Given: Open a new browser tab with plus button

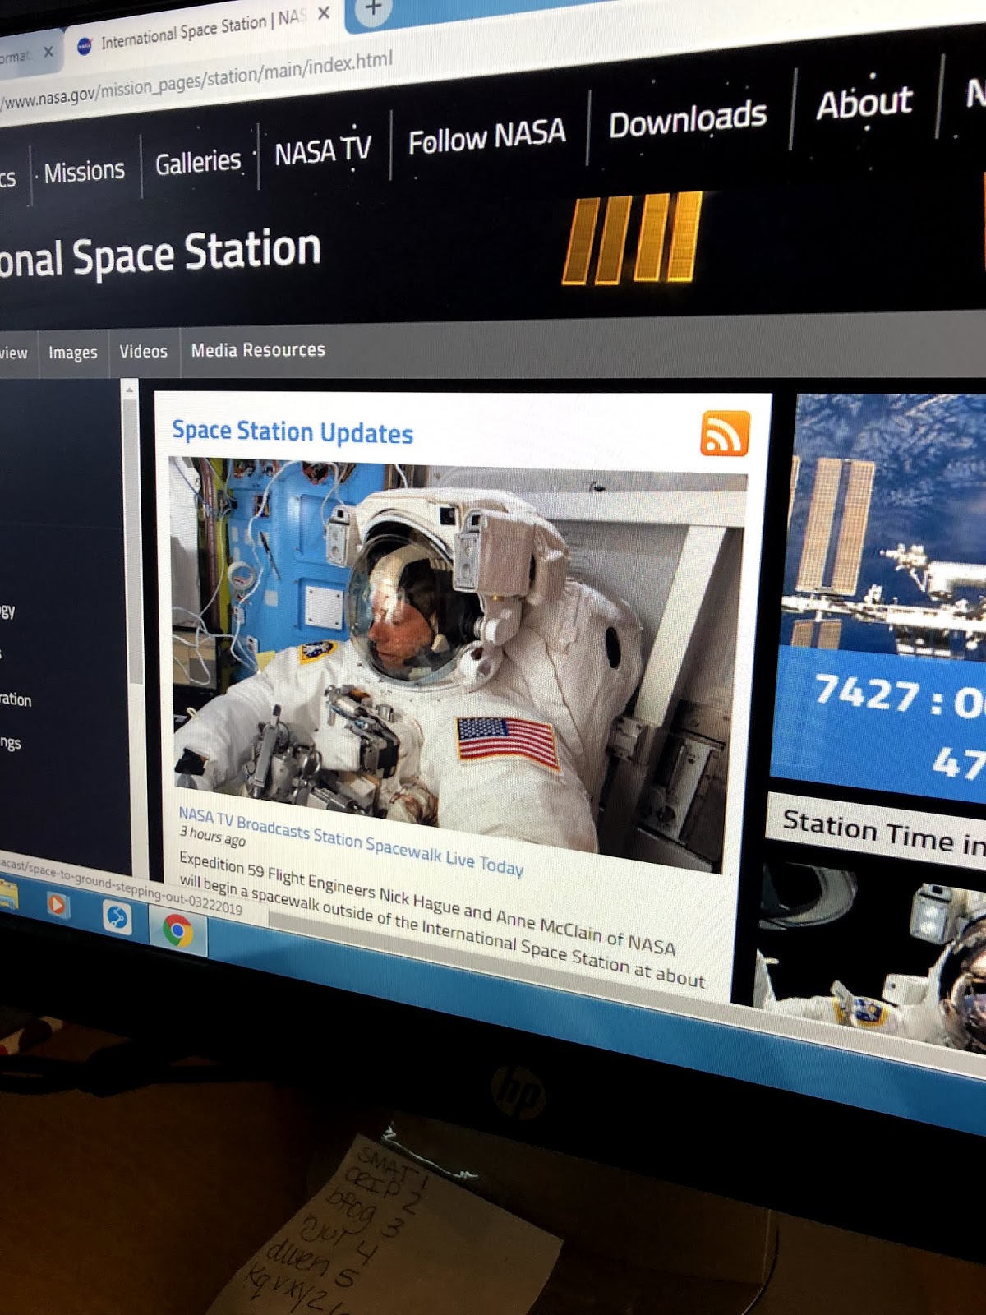Looking at the screenshot, I should (x=373, y=8).
